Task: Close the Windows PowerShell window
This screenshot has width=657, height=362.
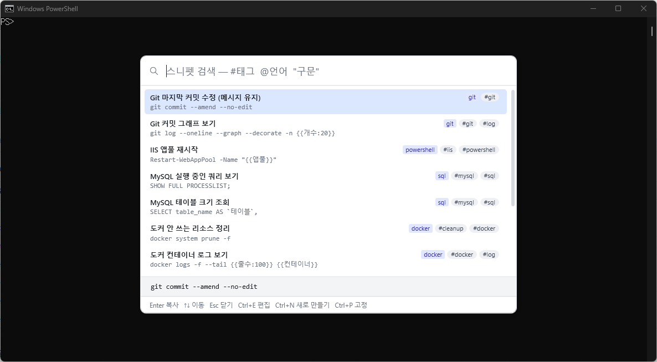Action: [x=644, y=8]
